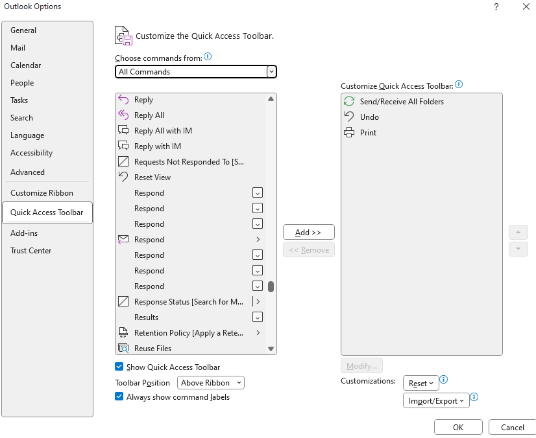
Task: Click the << Remove button
Action: click(x=309, y=250)
